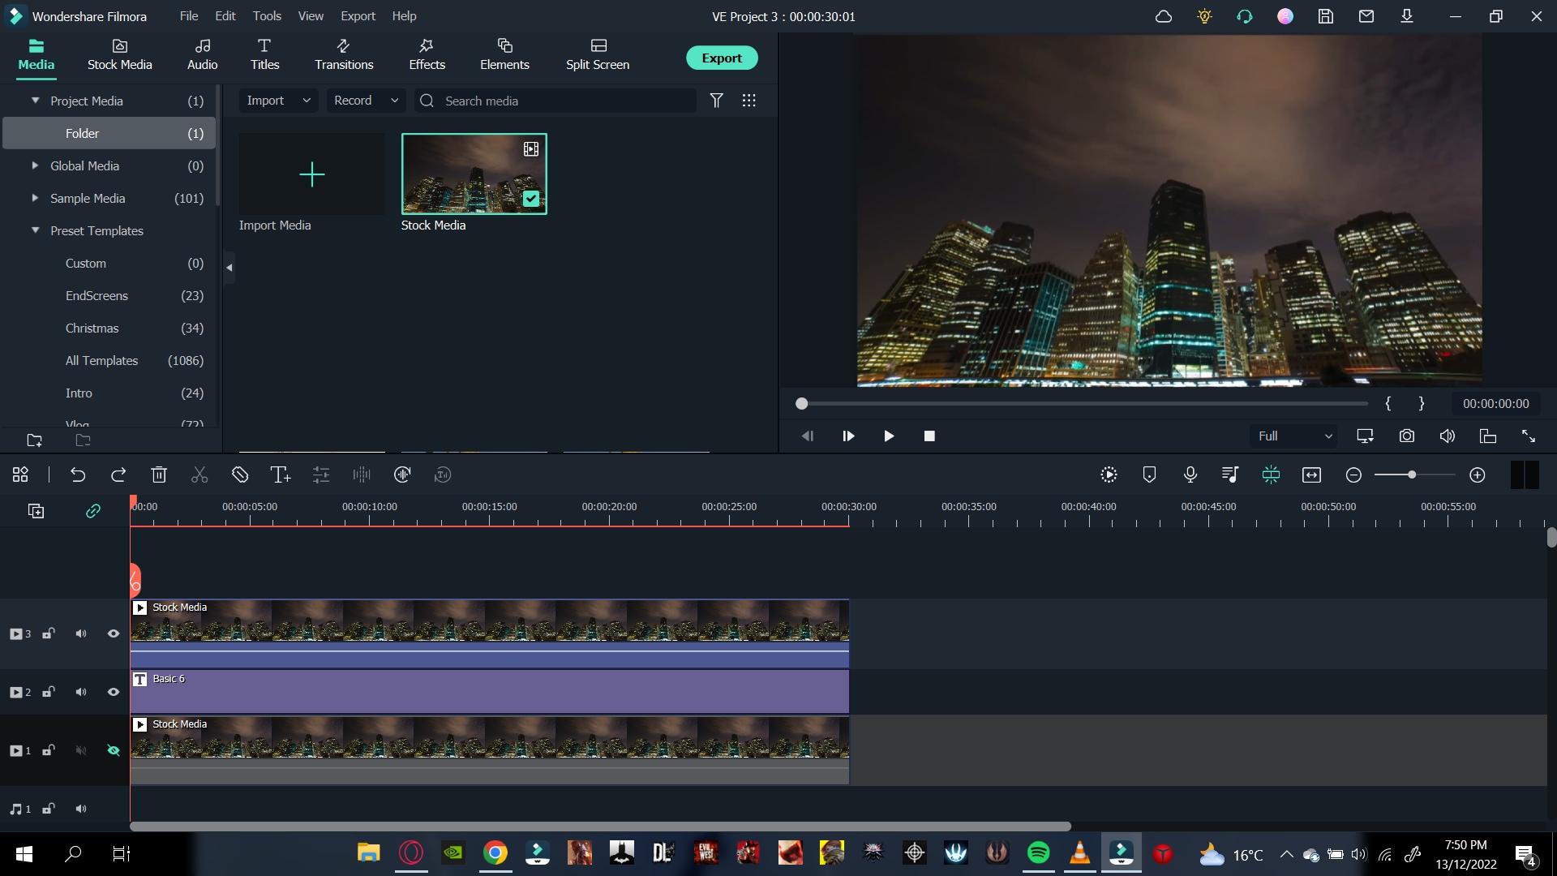
Task: Select the Crop/Trim tool icon
Action: [x=241, y=474]
